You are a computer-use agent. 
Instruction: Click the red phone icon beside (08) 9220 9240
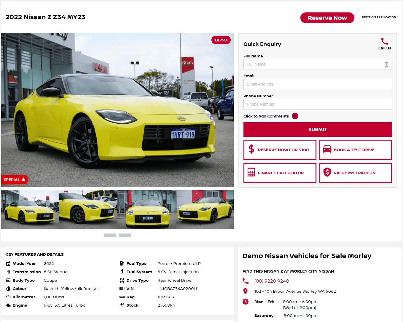click(246, 281)
